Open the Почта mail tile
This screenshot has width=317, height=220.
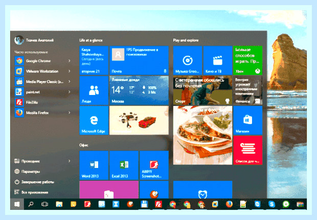pyautogui.click(x=139, y=60)
